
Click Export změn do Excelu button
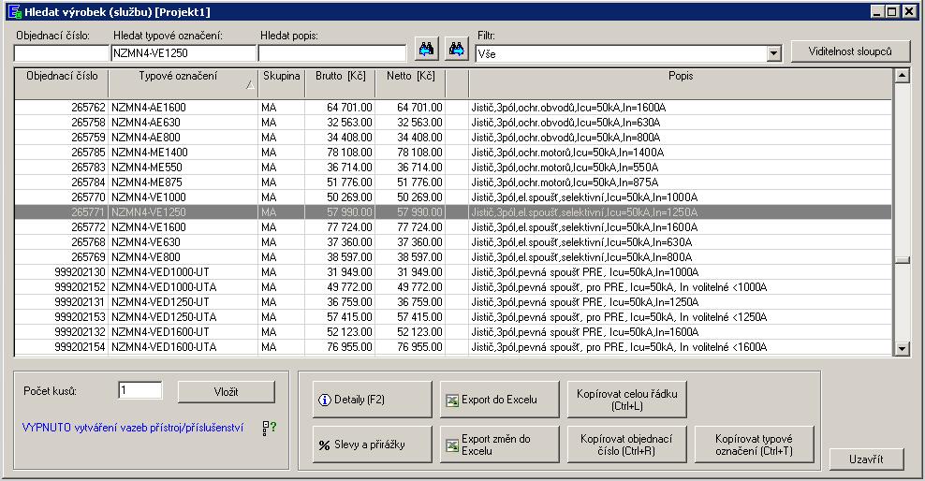[x=499, y=445]
